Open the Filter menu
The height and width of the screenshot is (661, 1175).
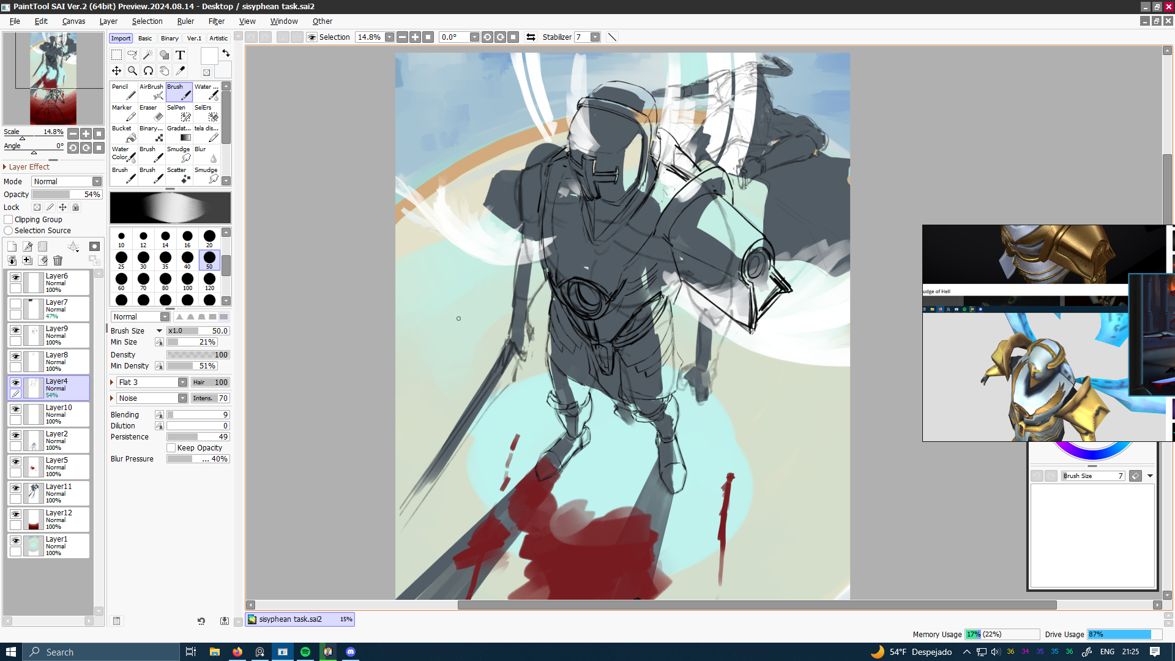point(216,21)
